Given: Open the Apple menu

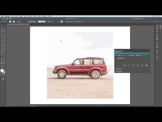Looking at the screenshot, I should pyautogui.click(x=2, y=16).
